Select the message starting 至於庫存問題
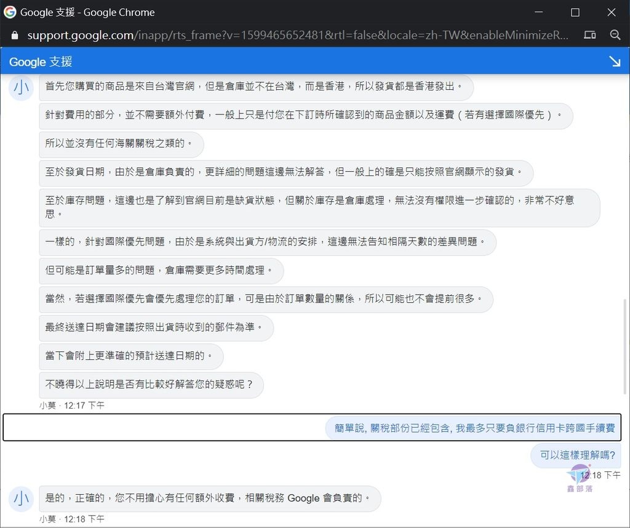 pyautogui.click(x=319, y=208)
